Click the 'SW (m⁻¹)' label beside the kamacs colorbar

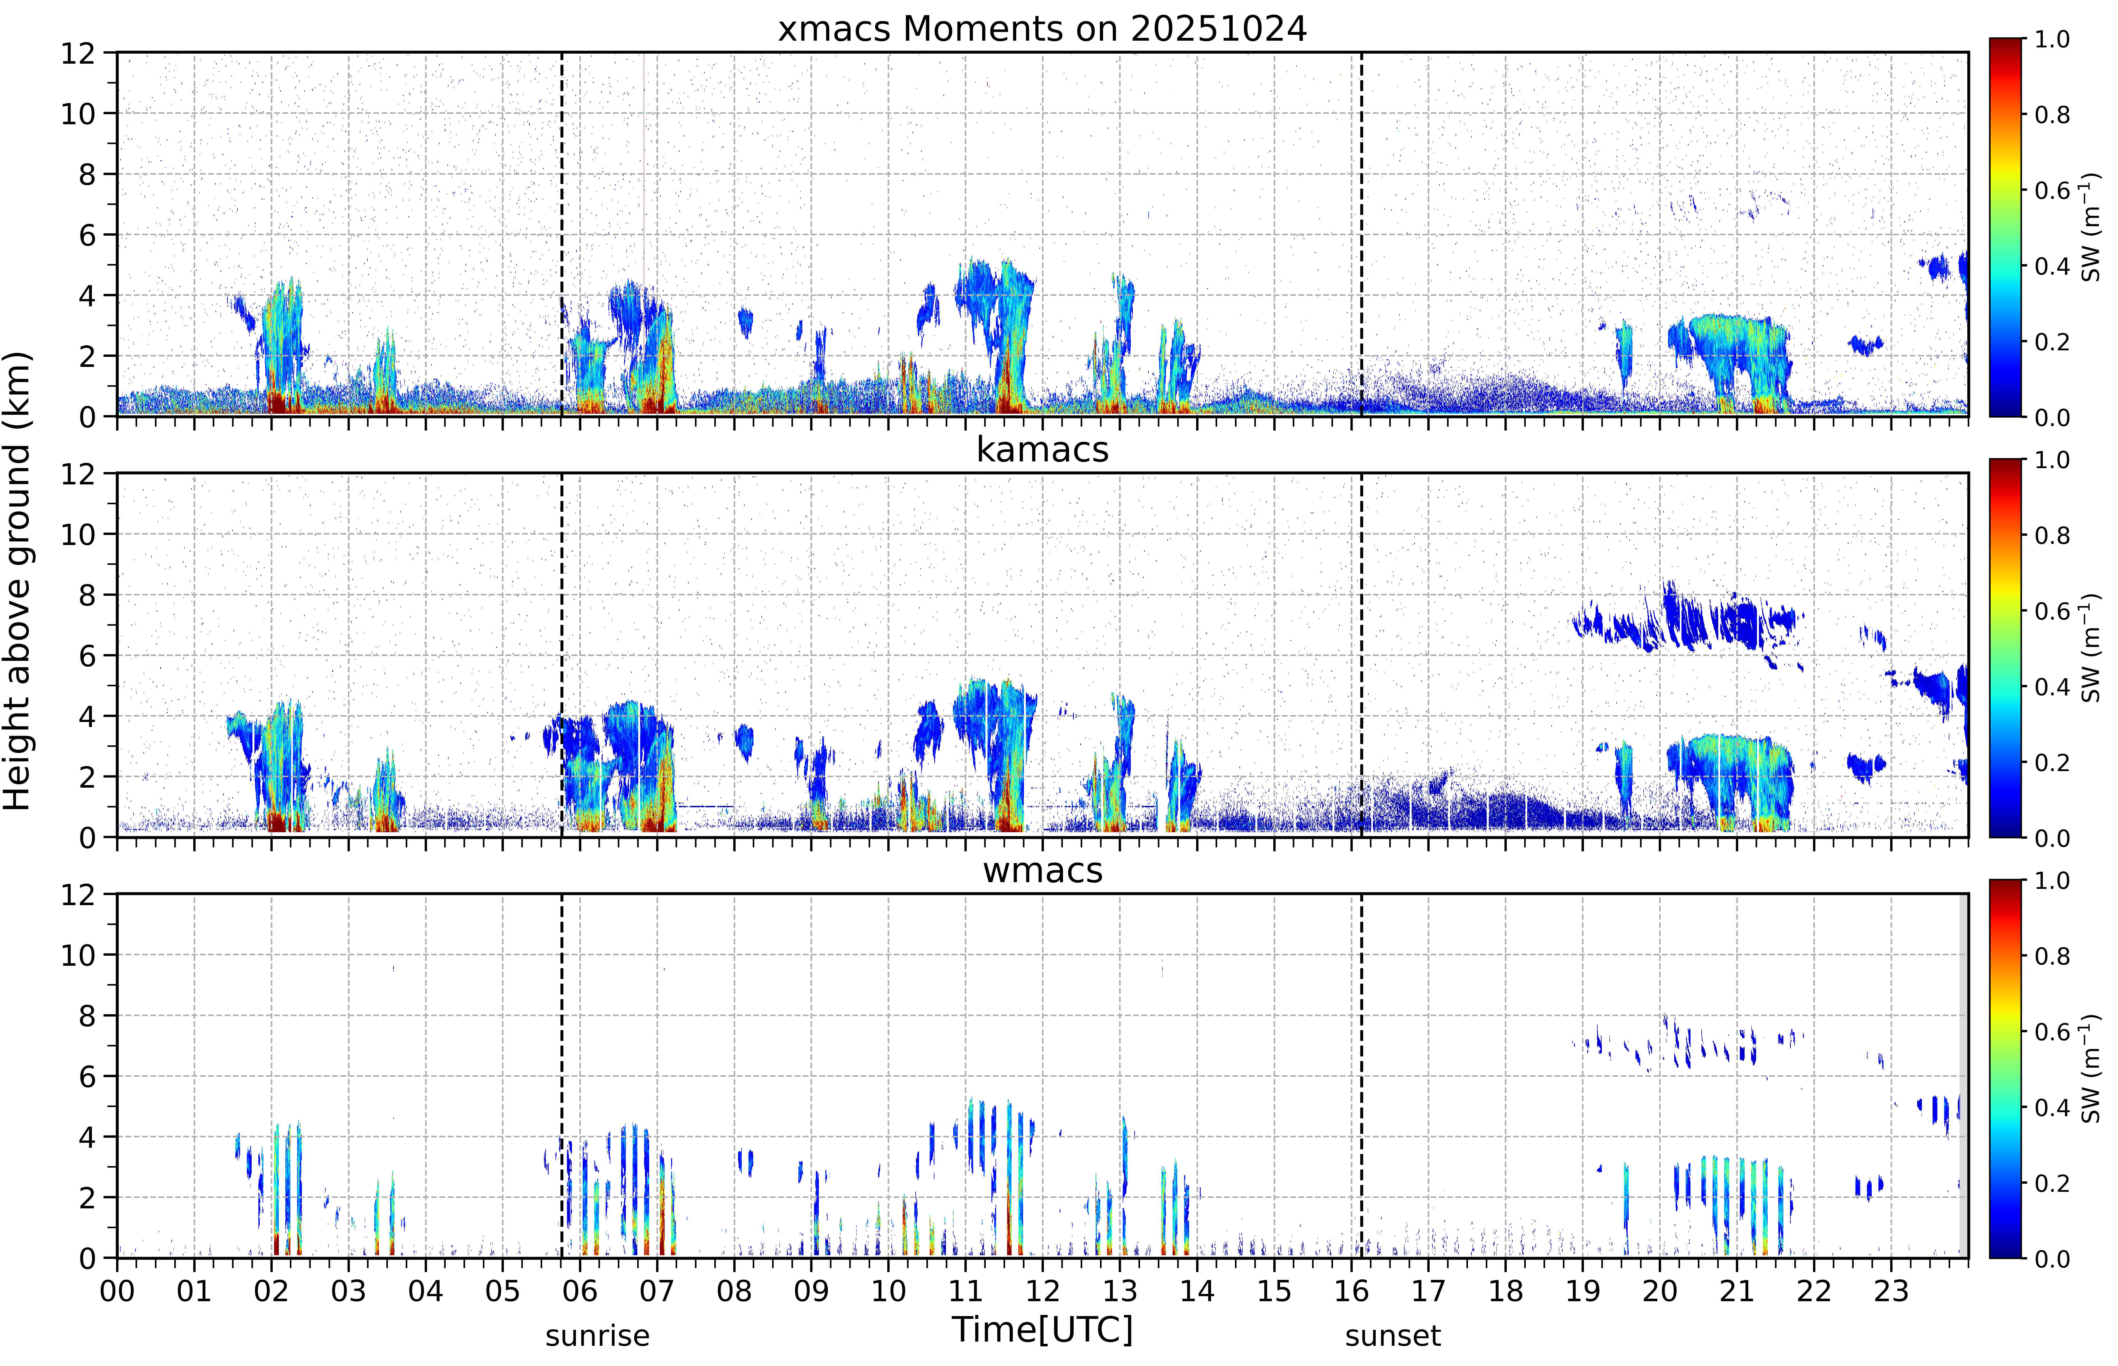[x=2091, y=648]
